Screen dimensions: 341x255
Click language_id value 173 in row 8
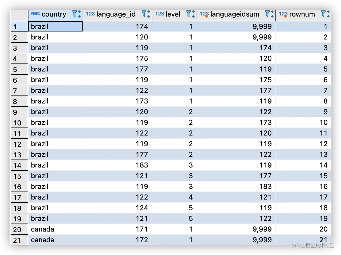117,101
